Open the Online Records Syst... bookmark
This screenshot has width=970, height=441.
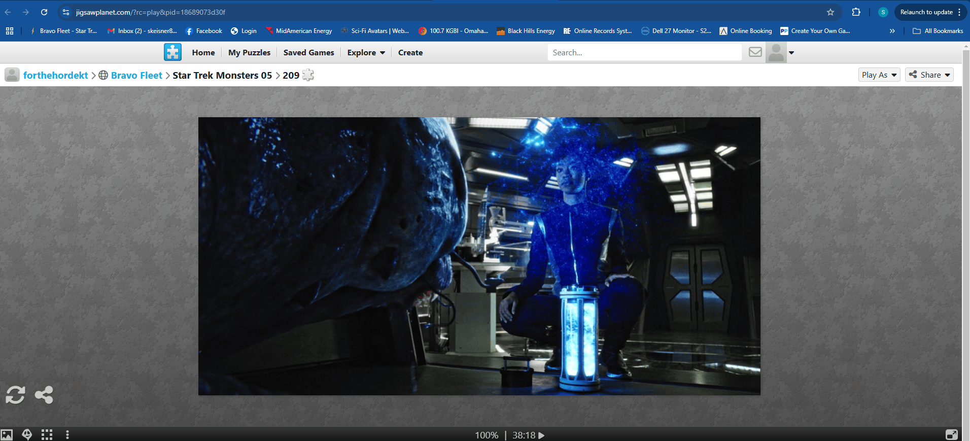click(x=598, y=31)
